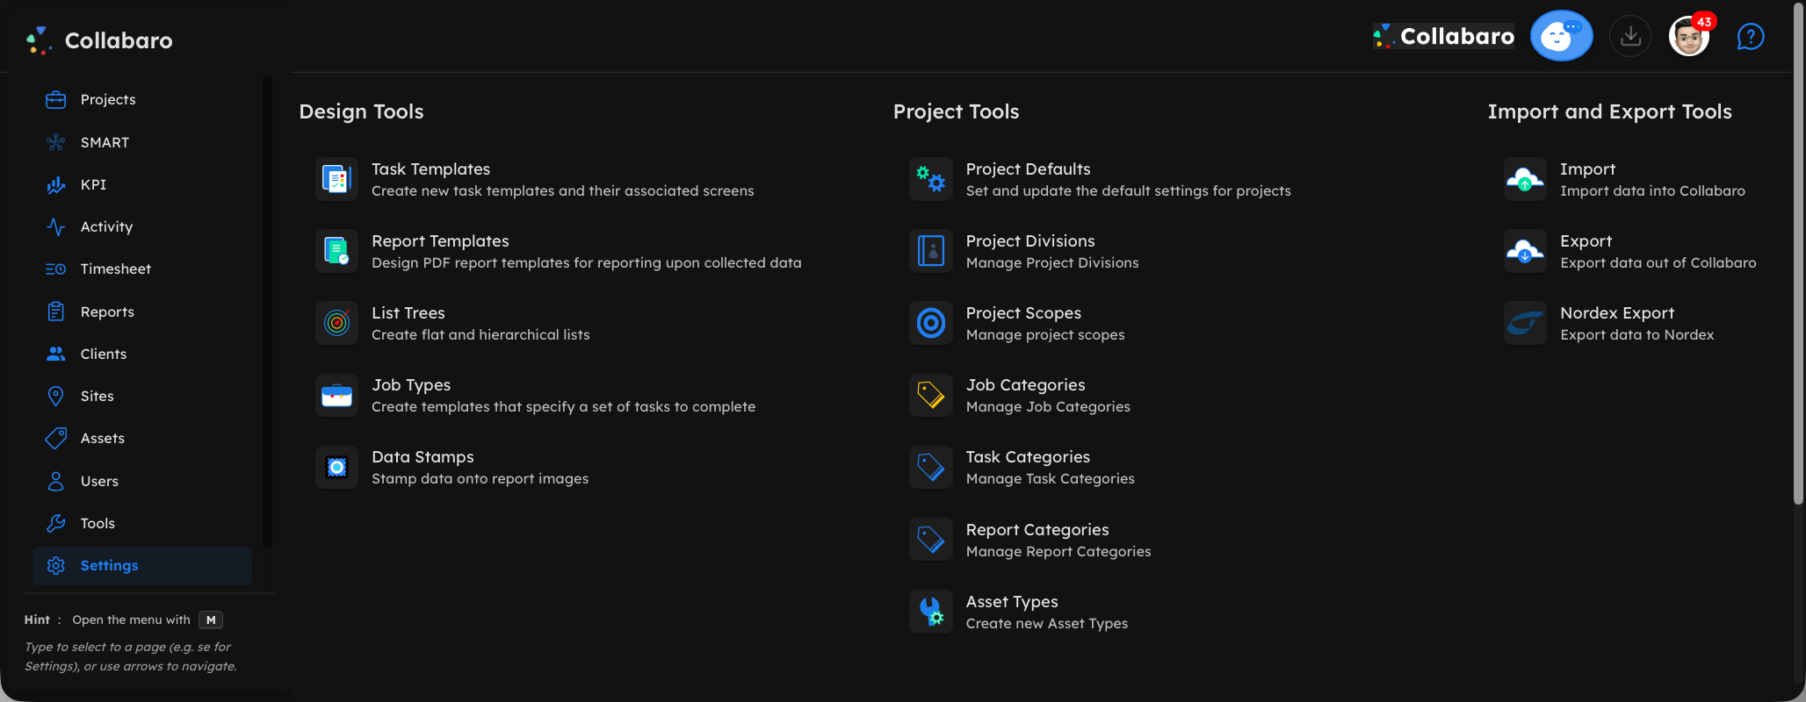
Task: Open the chatbot assistant bubble
Action: pyautogui.click(x=1561, y=36)
